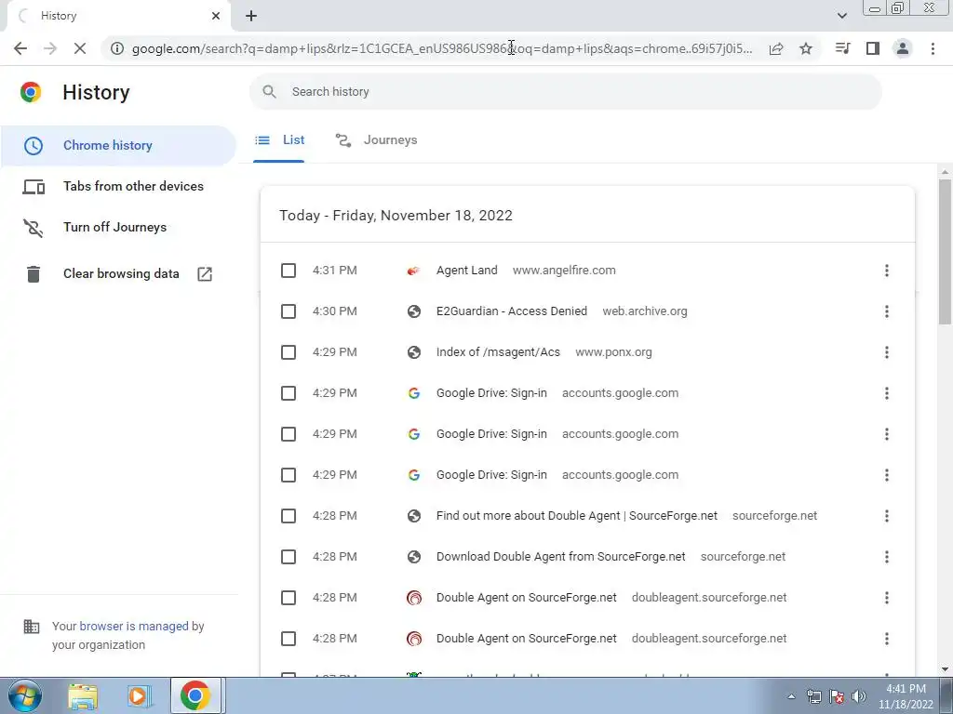This screenshot has height=714, width=953.
Task: Show hidden system tray icons arrow
Action: pyautogui.click(x=791, y=696)
